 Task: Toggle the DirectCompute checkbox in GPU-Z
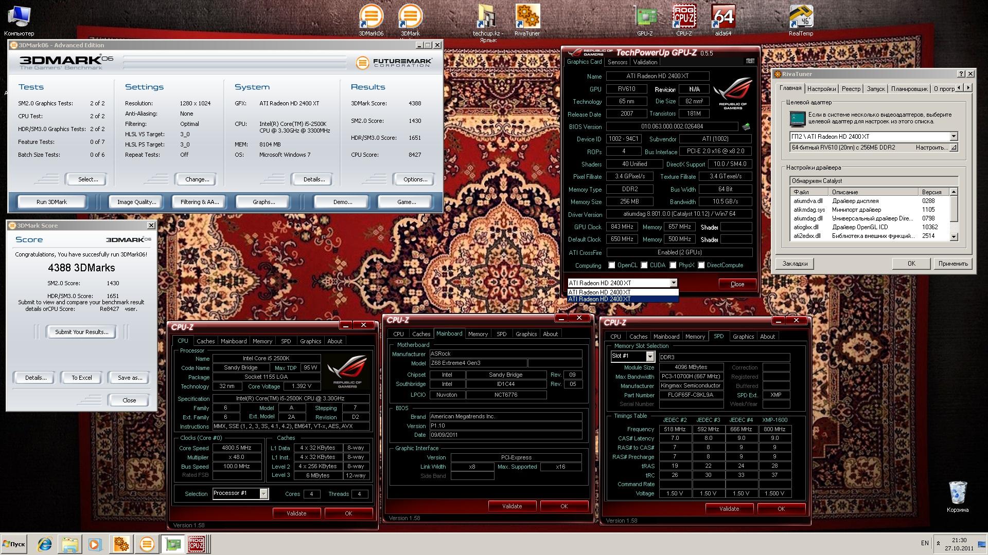pyautogui.click(x=701, y=266)
